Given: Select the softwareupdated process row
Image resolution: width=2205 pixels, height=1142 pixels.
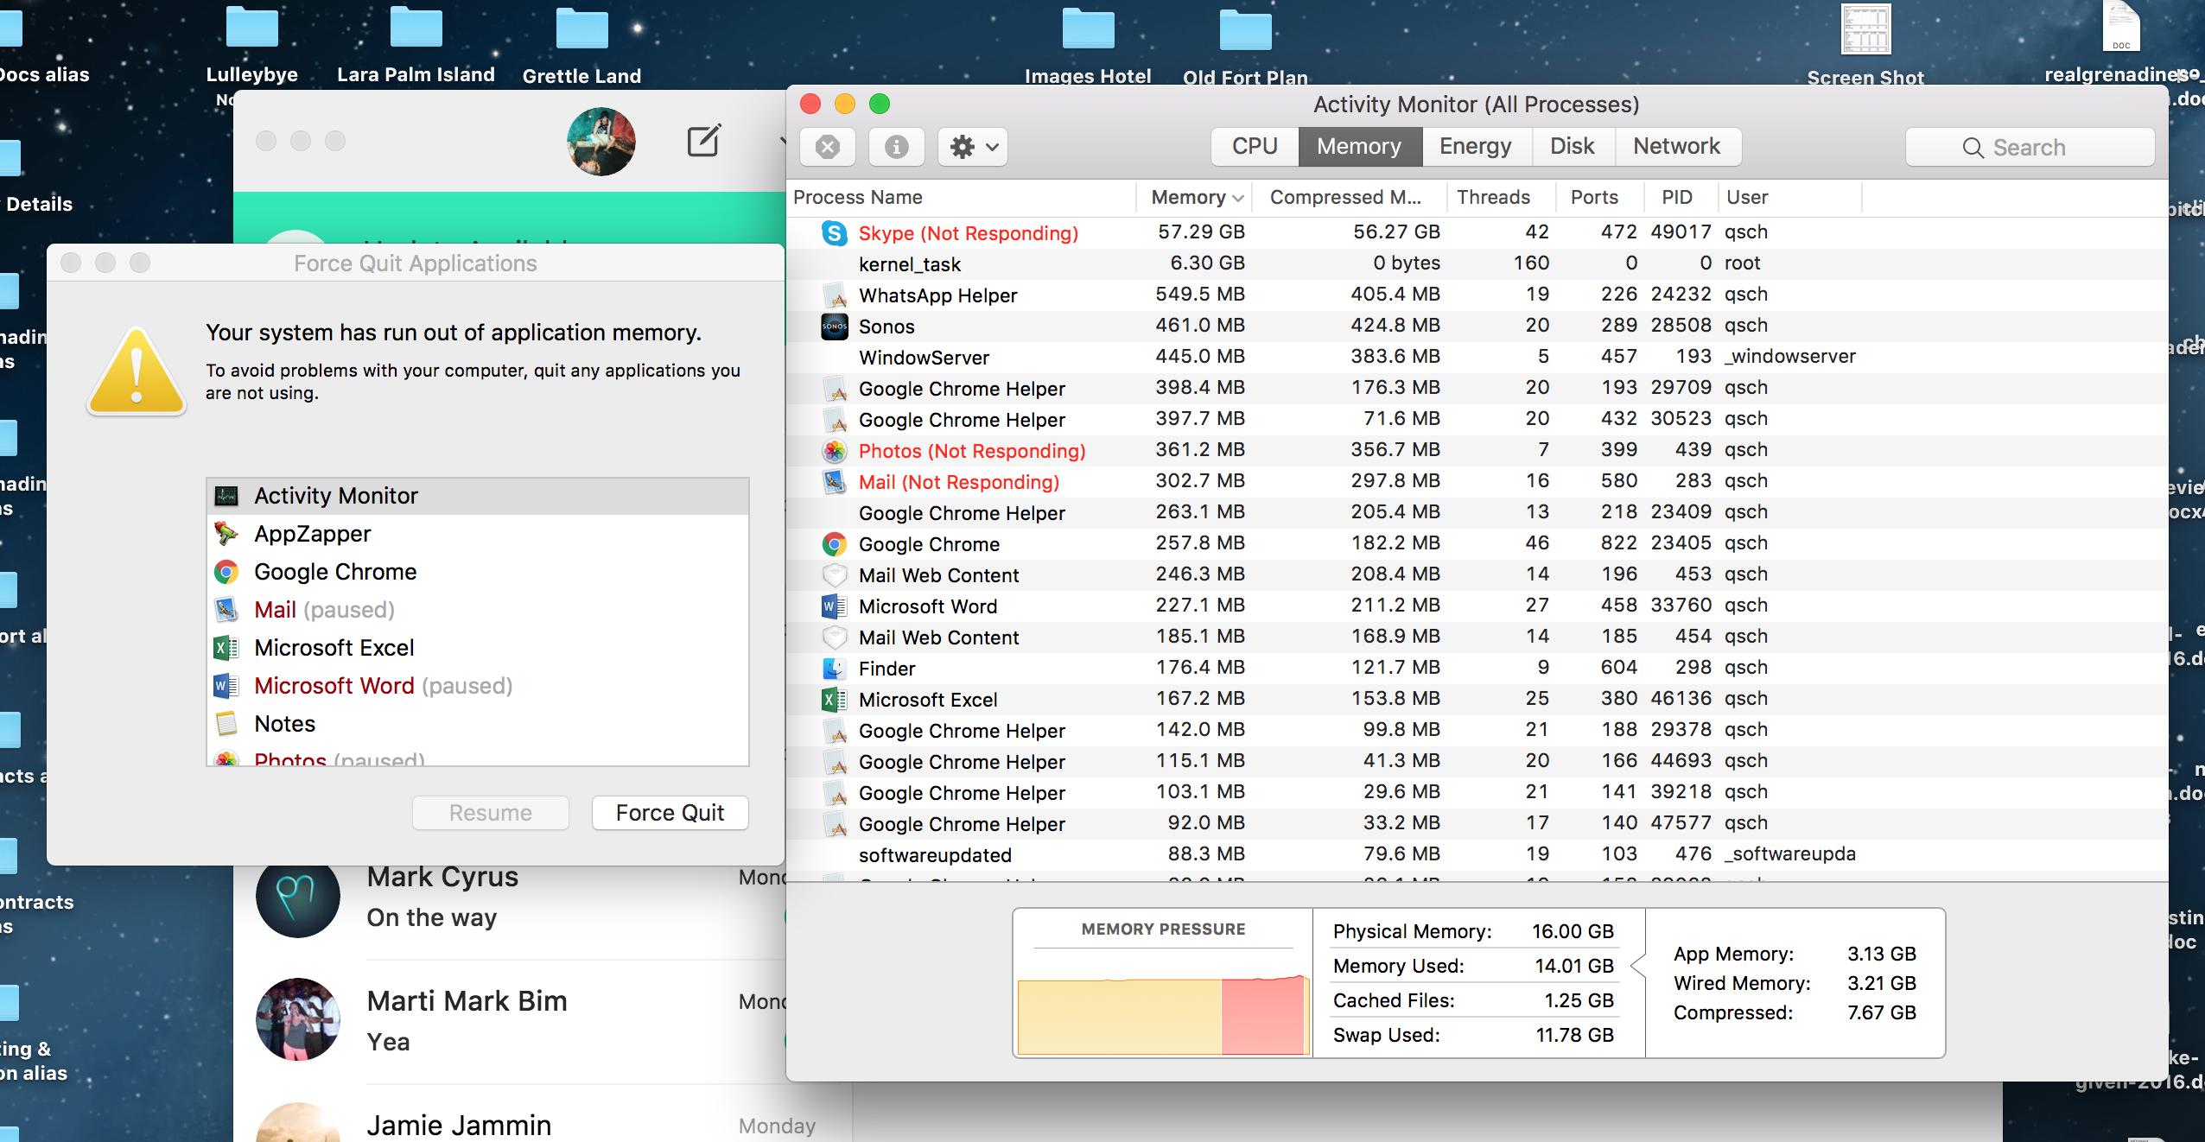Looking at the screenshot, I should [x=1477, y=854].
